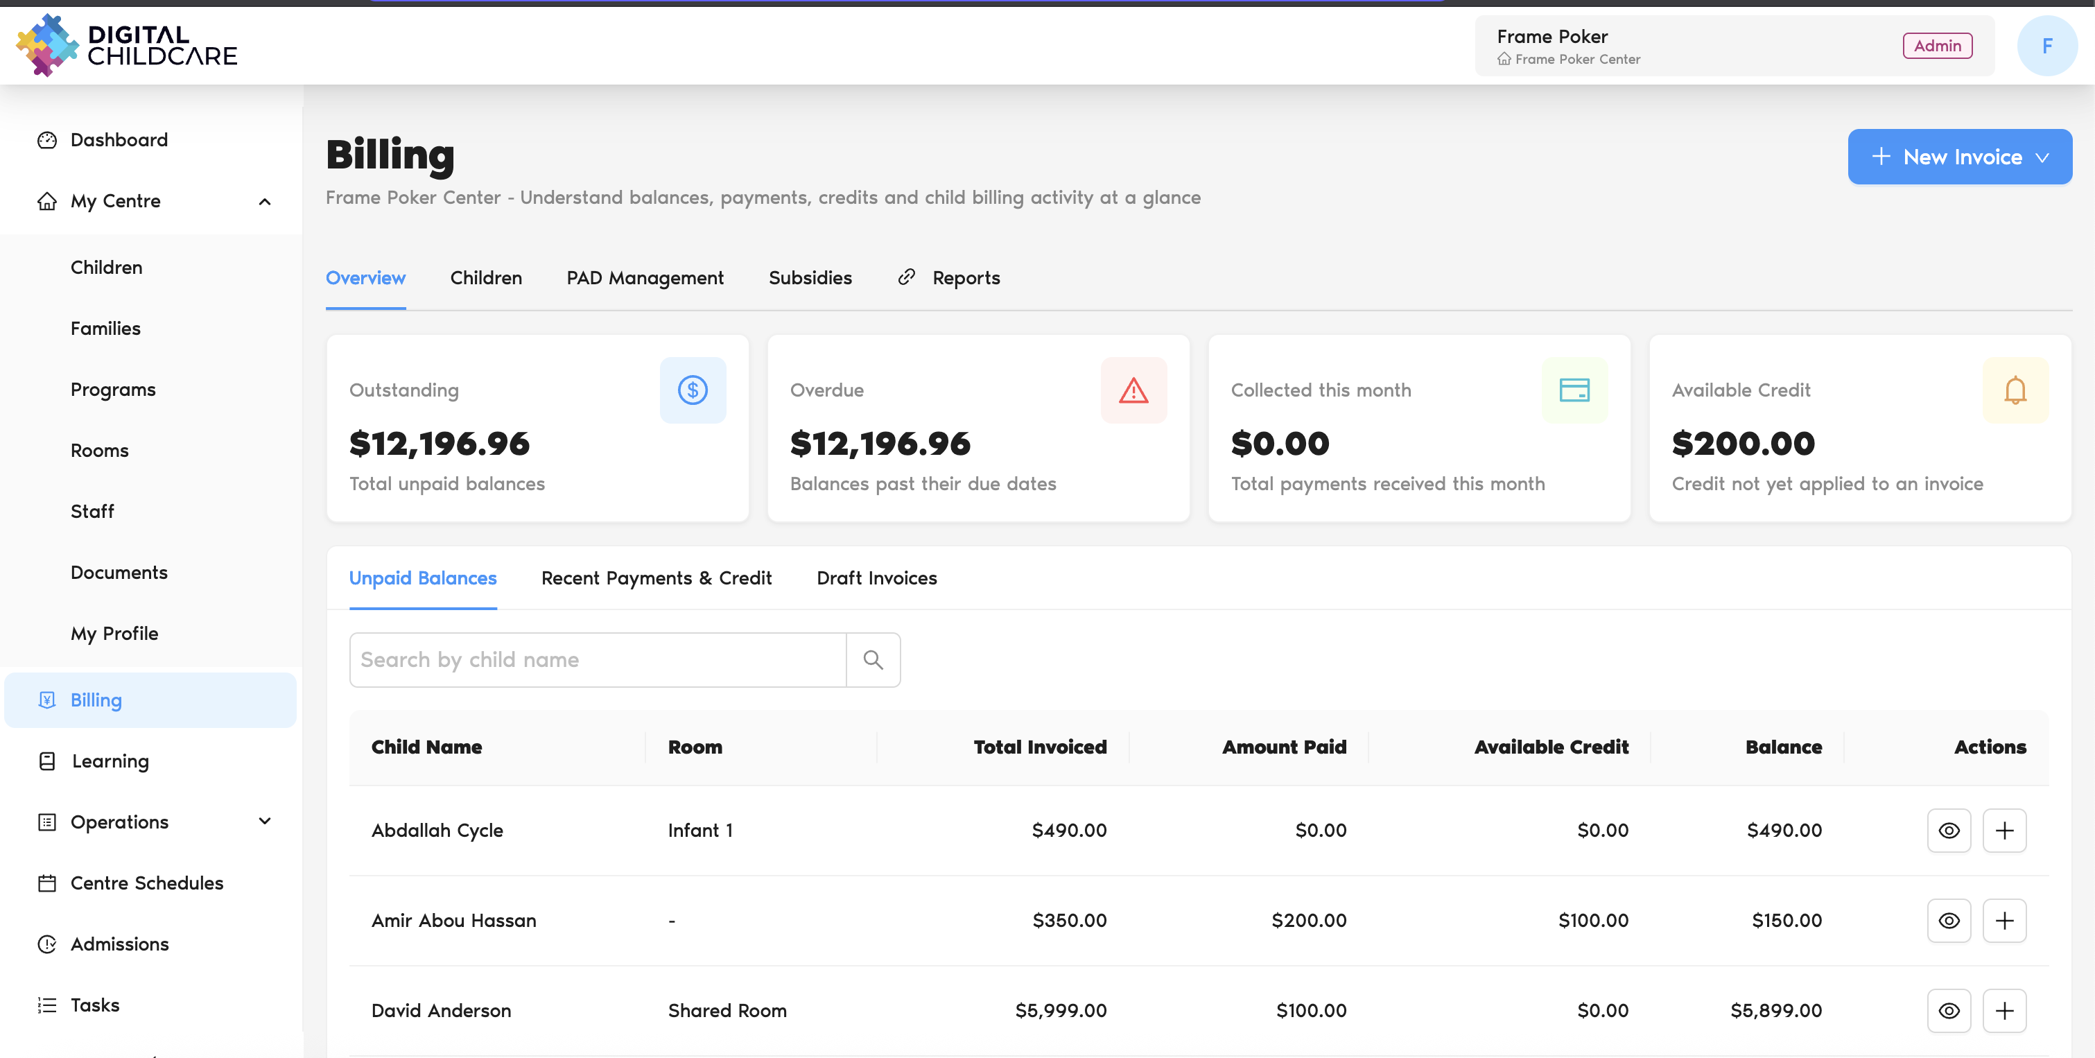Add invoice for Abdallah Cycle via plus icon

tap(2004, 831)
